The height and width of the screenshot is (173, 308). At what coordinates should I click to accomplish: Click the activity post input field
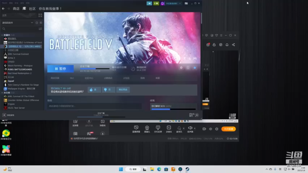pos(94,106)
